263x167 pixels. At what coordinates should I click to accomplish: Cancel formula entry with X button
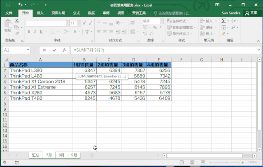pyautogui.click(x=44, y=50)
